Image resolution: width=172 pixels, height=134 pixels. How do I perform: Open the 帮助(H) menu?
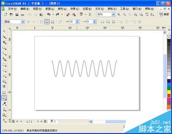click(x=149, y=9)
